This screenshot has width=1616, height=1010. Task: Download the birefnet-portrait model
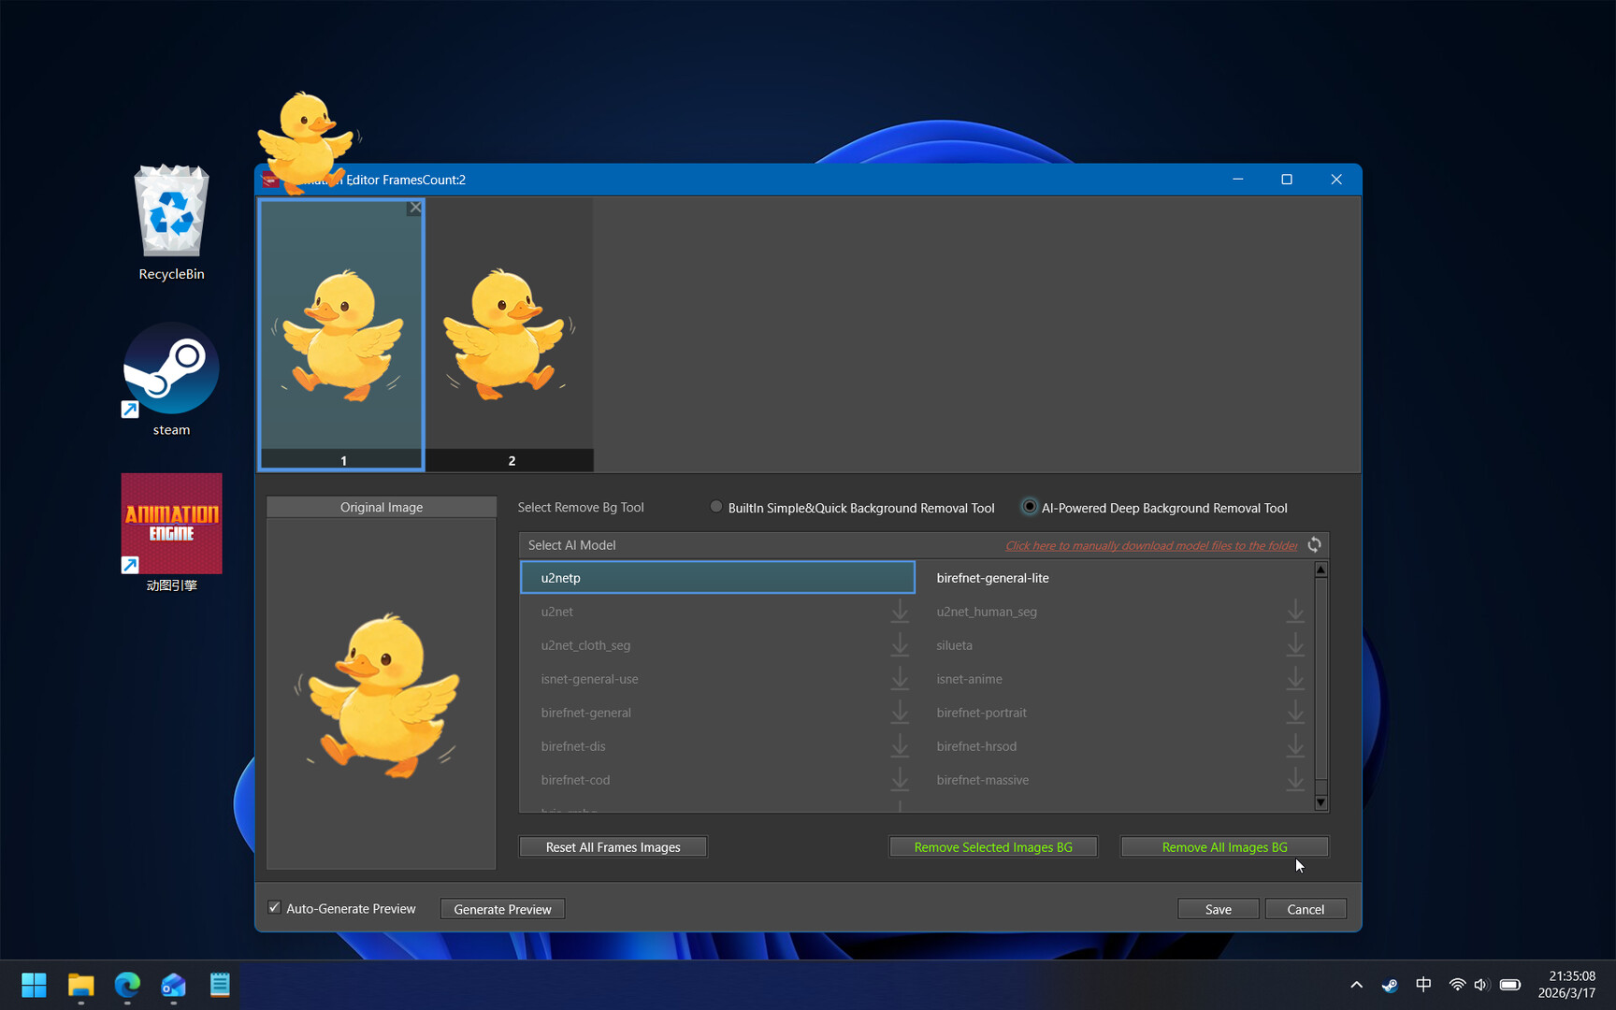(x=1295, y=712)
